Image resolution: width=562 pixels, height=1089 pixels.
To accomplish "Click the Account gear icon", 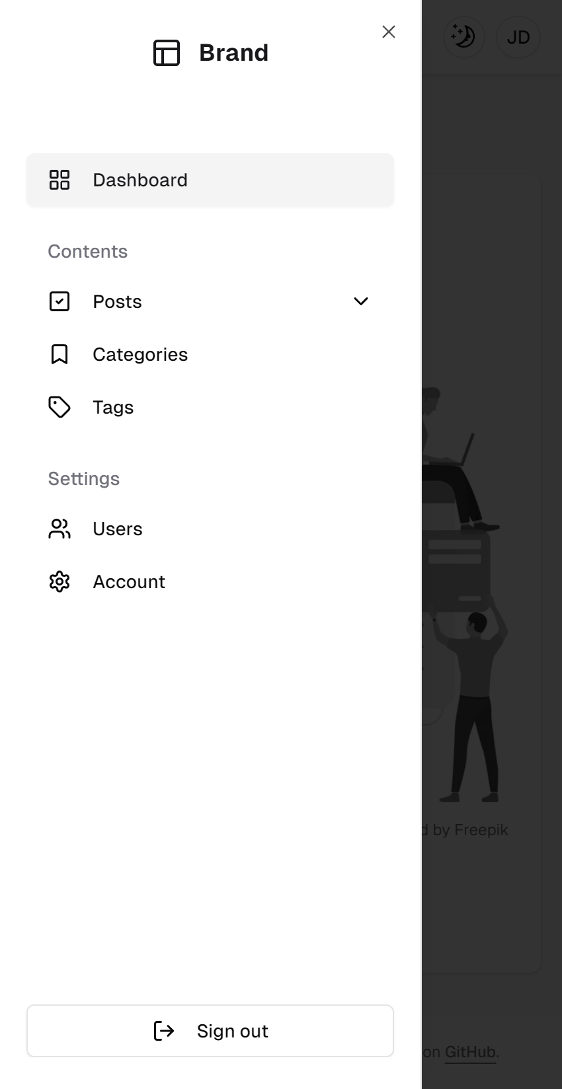I will (x=60, y=582).
